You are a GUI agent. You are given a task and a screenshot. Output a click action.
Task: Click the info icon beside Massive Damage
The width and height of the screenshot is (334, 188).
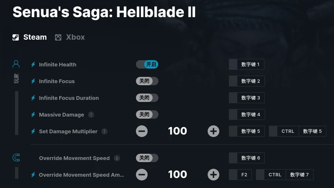[x=91, y=114]
